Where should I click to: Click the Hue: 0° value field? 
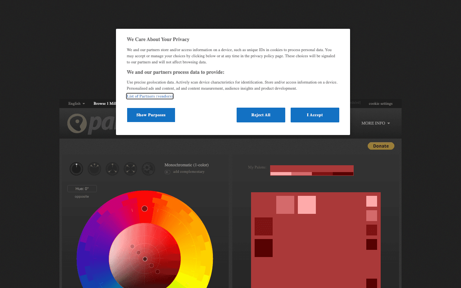point(82,189)
